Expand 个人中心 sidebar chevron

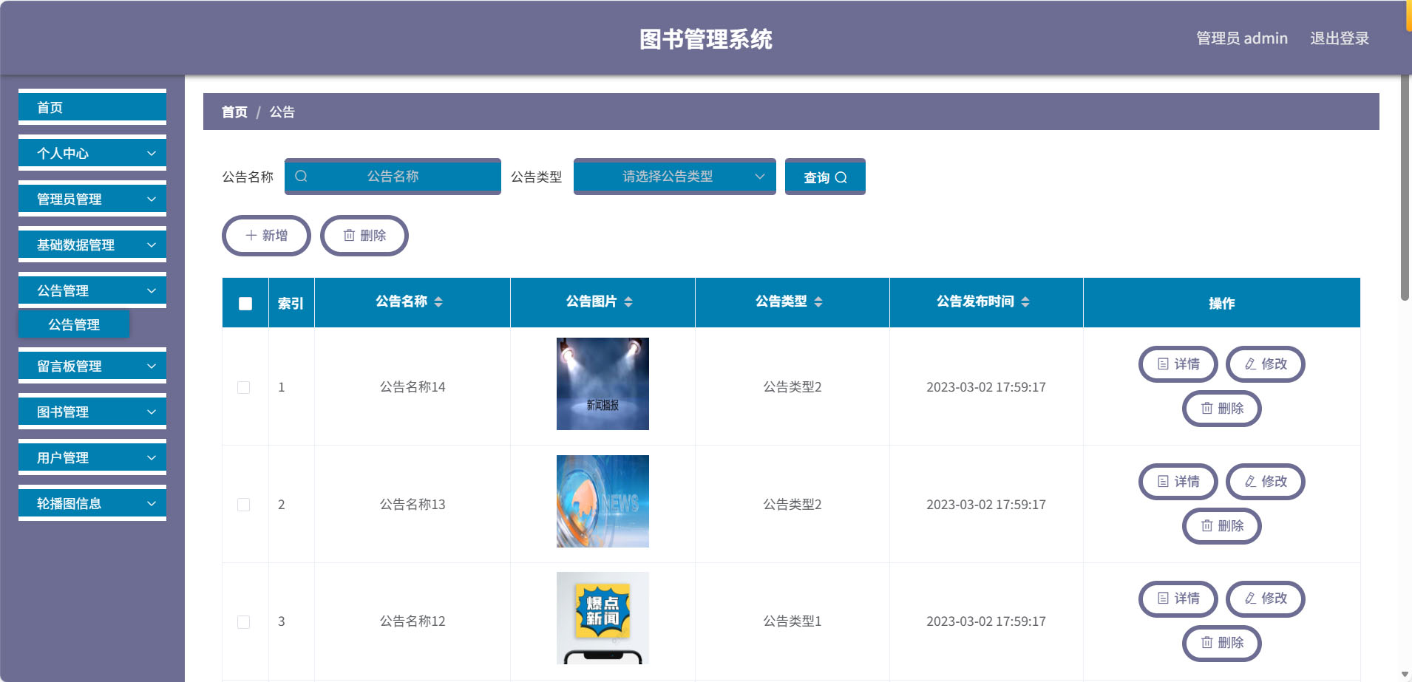[x=152, y=154]
